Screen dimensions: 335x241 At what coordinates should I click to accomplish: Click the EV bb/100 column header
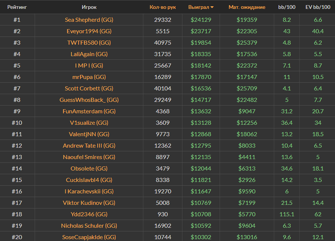(317, 7)
